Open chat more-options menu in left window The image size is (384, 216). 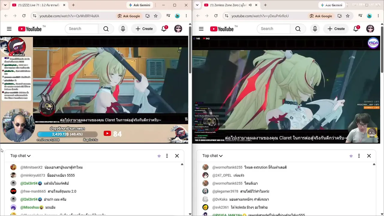click(167, 156)
